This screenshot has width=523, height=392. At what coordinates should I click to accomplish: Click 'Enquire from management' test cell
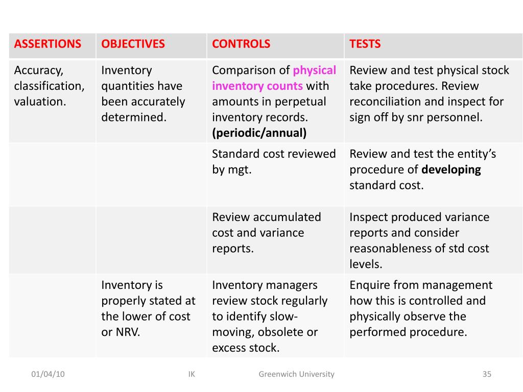(x=433, y=315)
